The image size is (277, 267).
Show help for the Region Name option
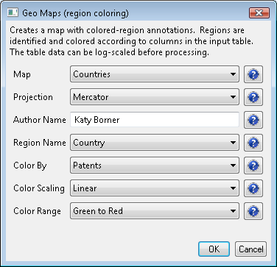pyautogui.click(x=253, y=143)
